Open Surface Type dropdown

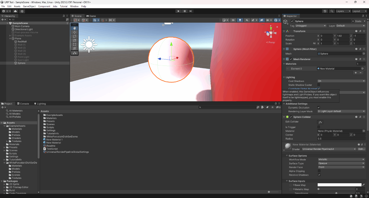click(341, 163)
